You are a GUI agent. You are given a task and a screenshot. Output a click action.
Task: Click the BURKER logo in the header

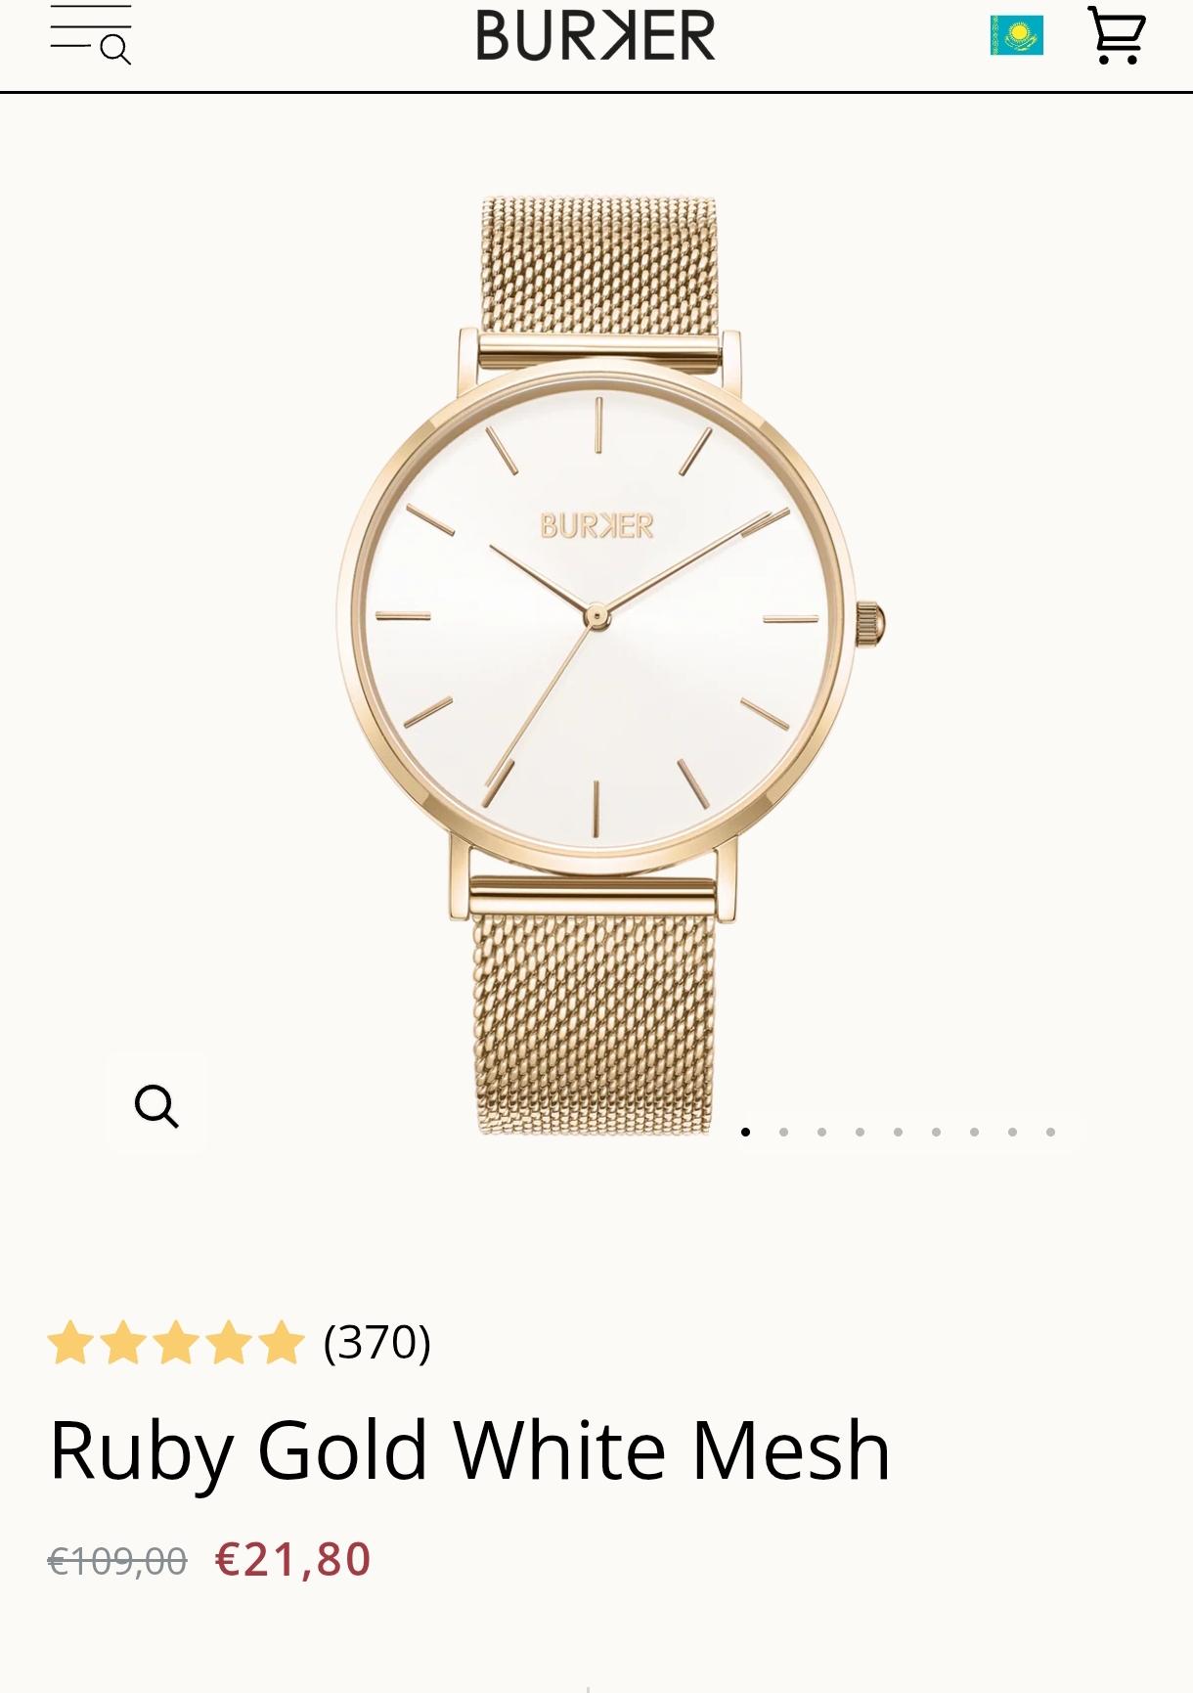[x=596, y=35]
